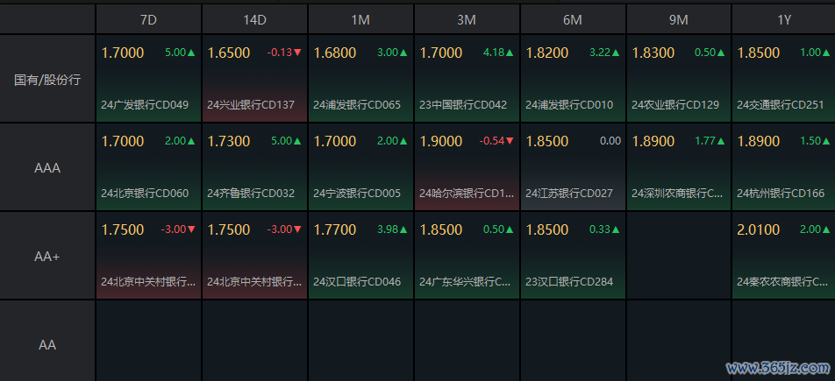The image size is (835, 381).
Task: Select the 3M column header
Action: coord(467,19)
